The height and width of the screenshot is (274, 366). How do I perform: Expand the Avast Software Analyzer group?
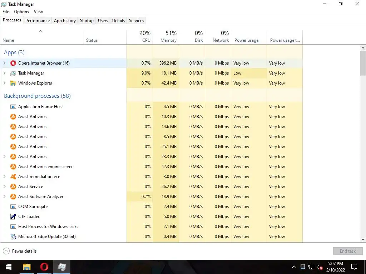pyautogui.click(x=4, y=197)
